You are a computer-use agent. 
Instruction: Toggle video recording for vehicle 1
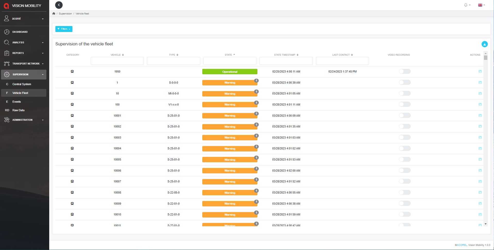405,83
